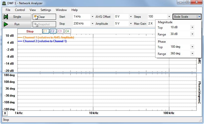Click the Single sweep icon
Screen dimensions: 204x124
point(6,17)
